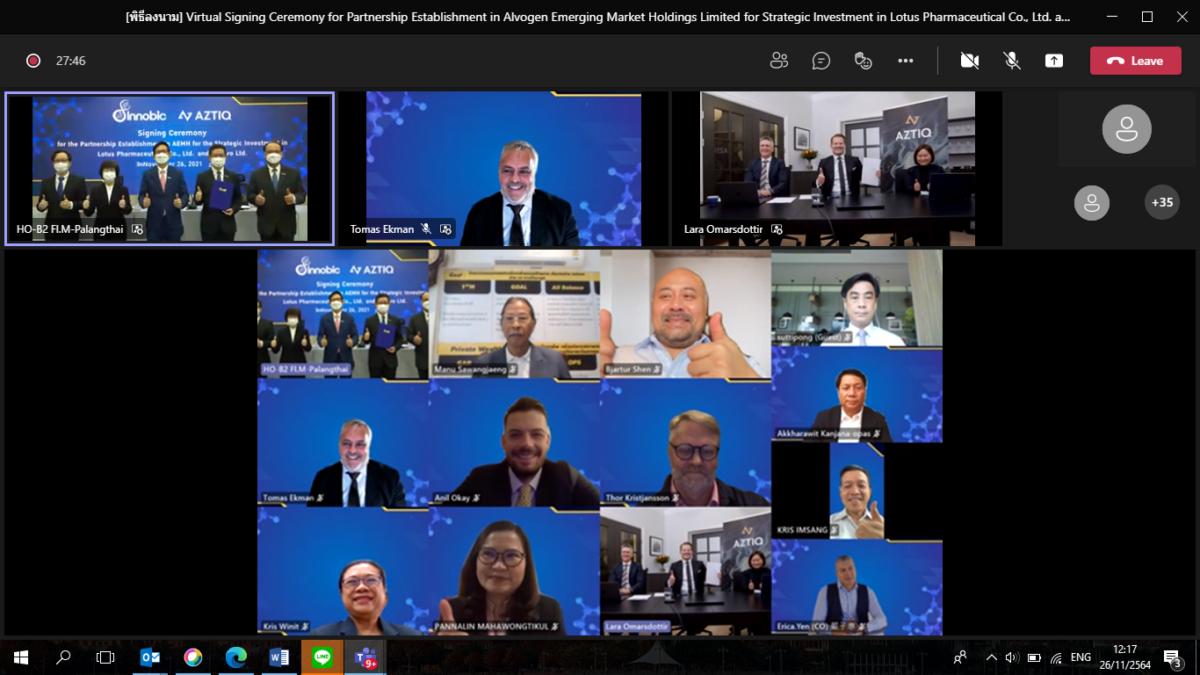Open the ENG input language switcher
Screen dimensions: 1200x675
pyautogui.click(x=1081, y=657)
